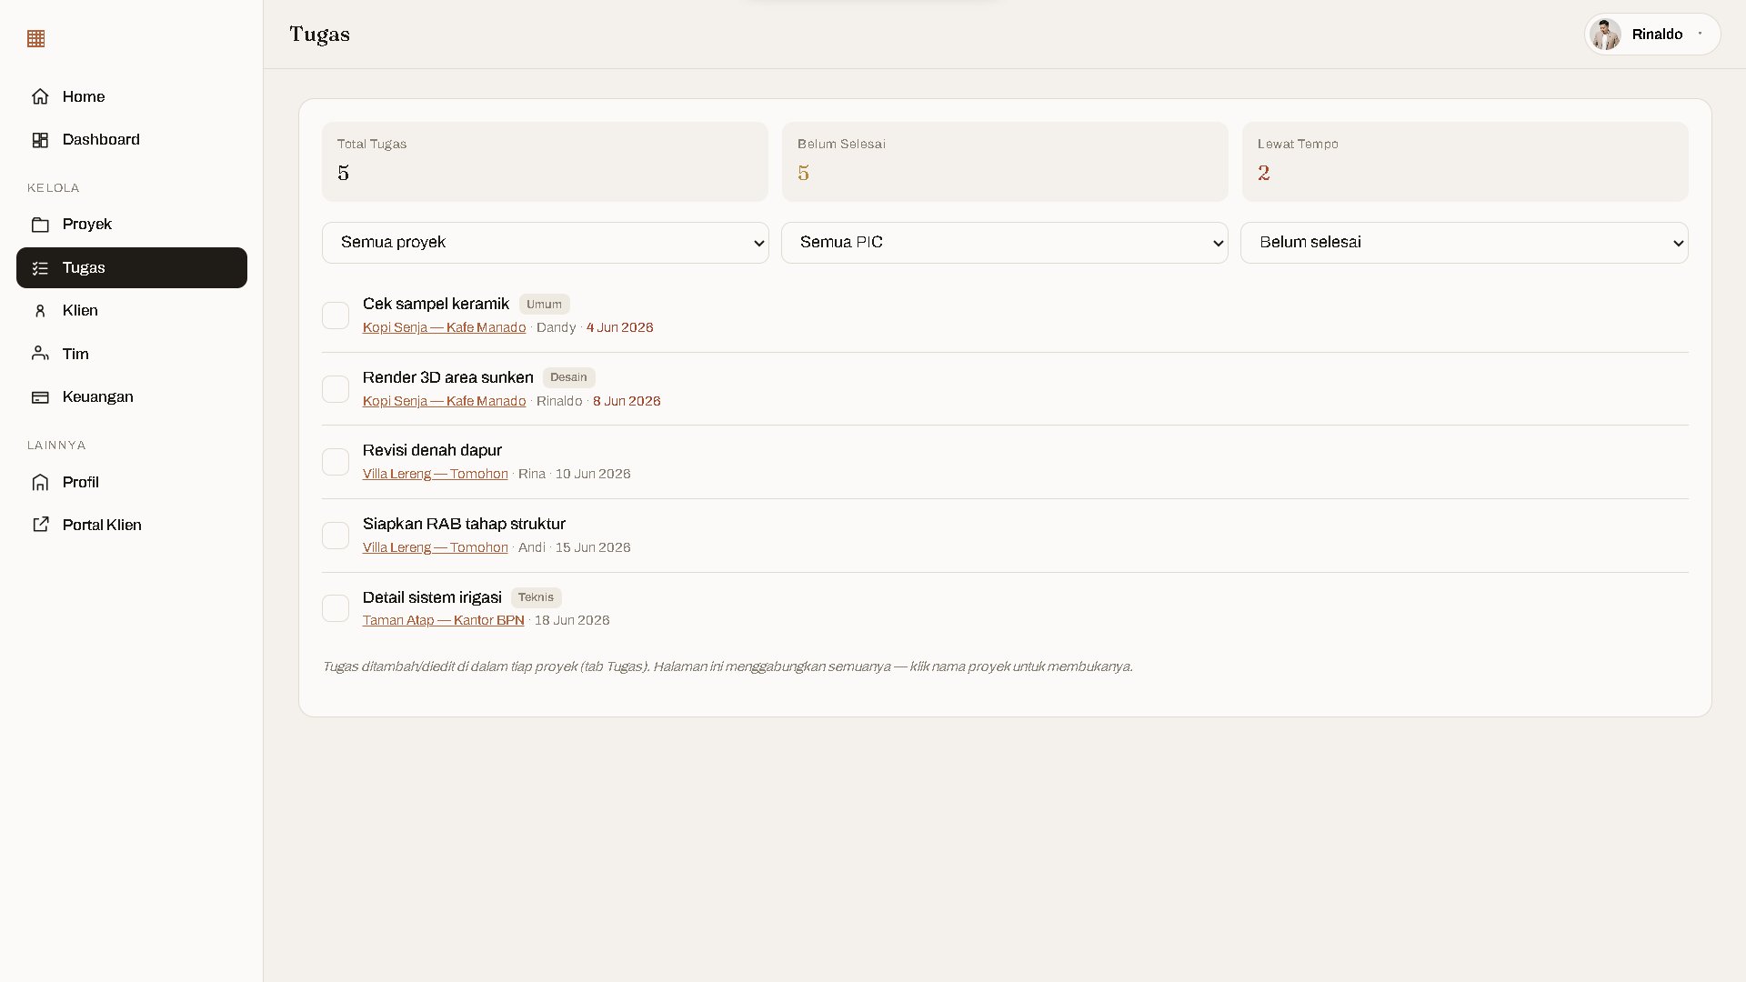The height and width of the screenshot is (982, 1746).
Task: Click the task title Cek sampel keramik
Action: 436,304
